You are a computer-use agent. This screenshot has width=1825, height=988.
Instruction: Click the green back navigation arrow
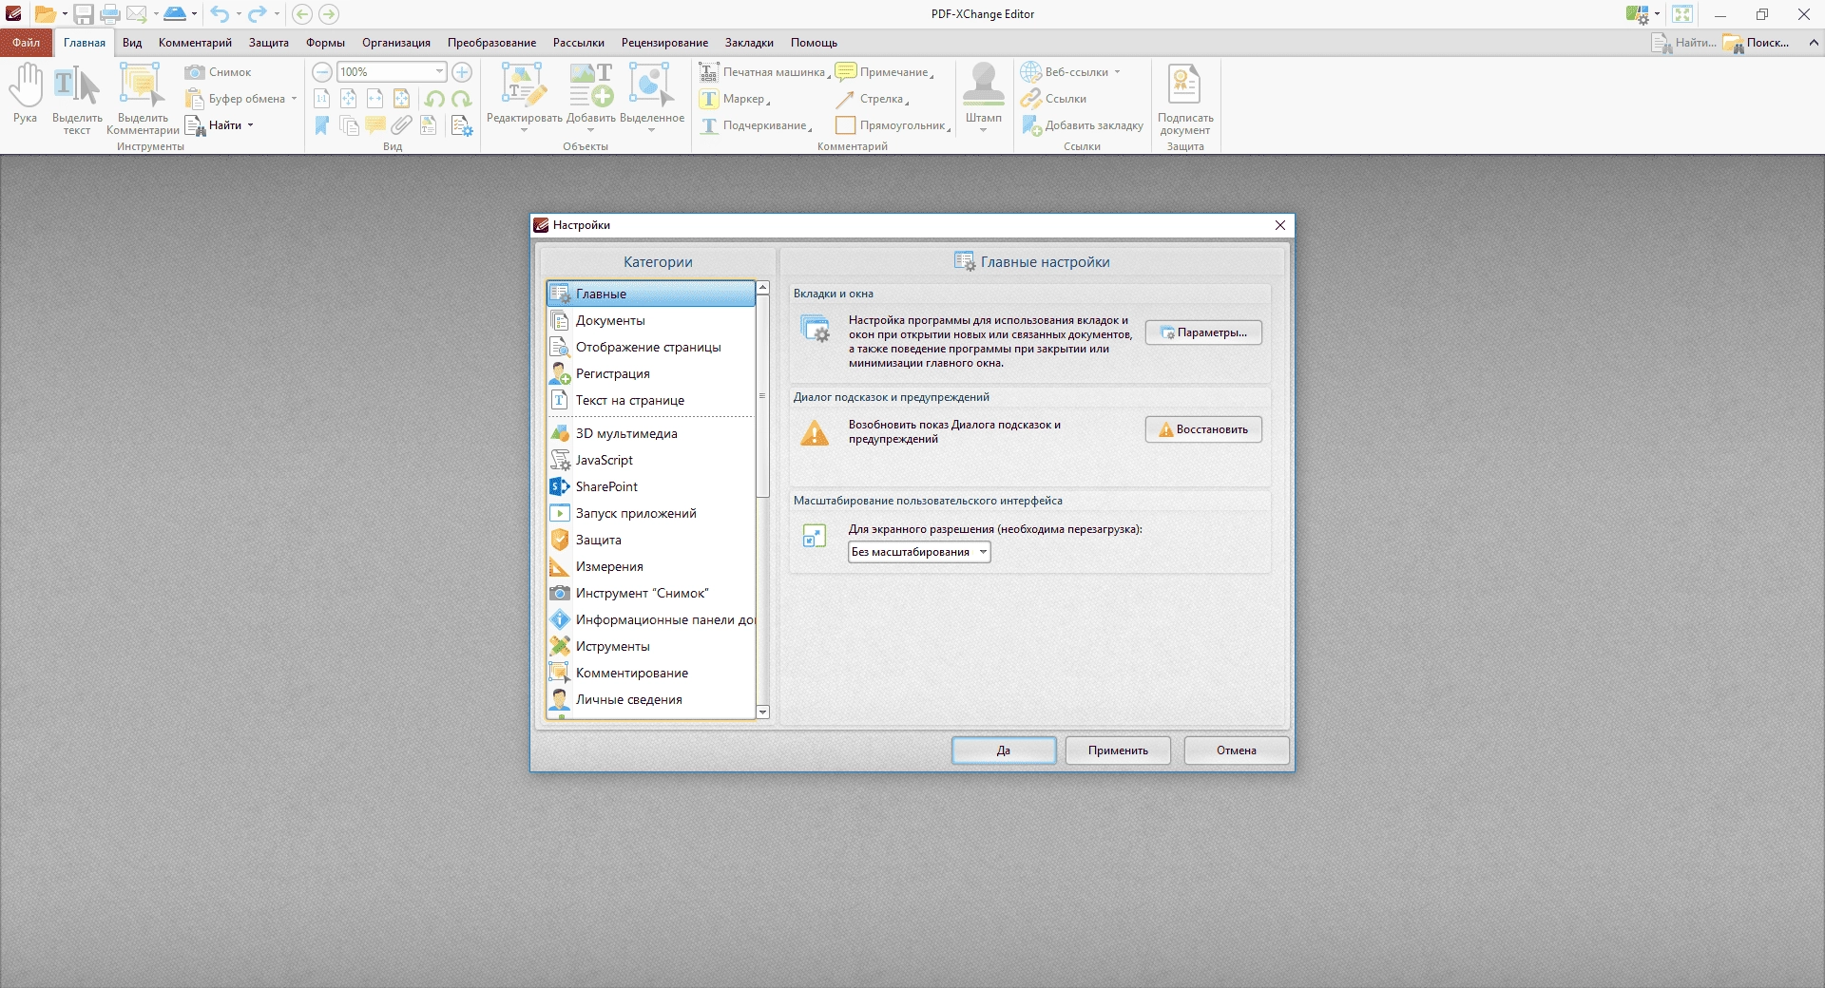tap(302, 14)
